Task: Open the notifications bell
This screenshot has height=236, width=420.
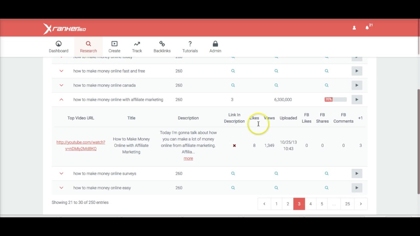Action: 367,28
